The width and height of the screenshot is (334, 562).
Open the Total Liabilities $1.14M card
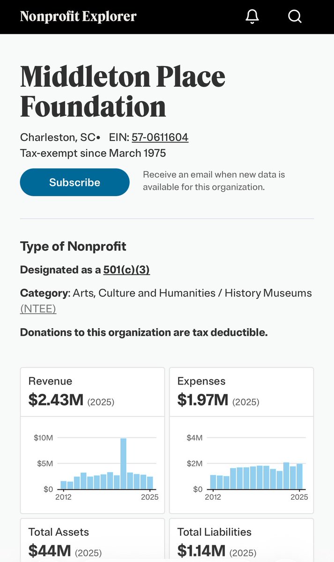pos(241,540)
